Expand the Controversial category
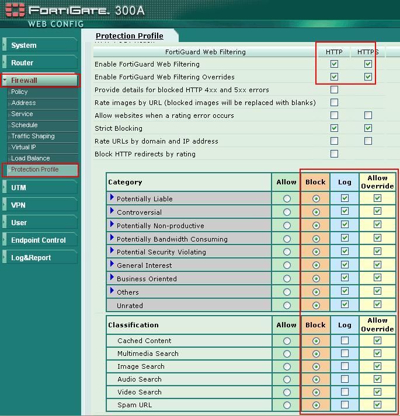This screenshot has width=400, height=416. click(x=112, y=211)
